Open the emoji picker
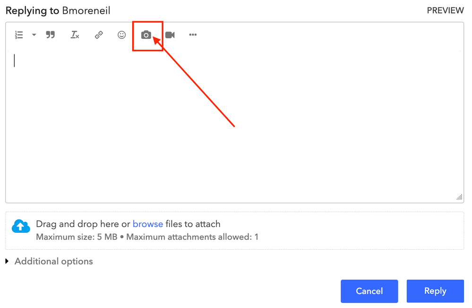Viewport: 472px width, 308px height. click(x=122, y=35)
